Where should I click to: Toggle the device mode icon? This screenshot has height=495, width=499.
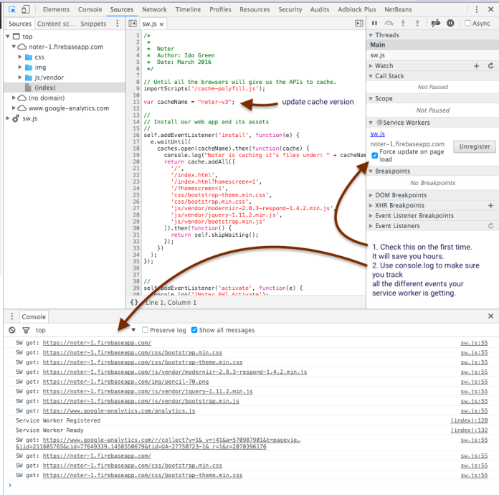click(25, 10)
